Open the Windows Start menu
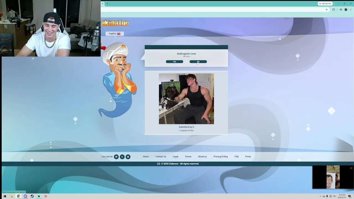The width and height of the screenshot is (354, 199). 5,196
